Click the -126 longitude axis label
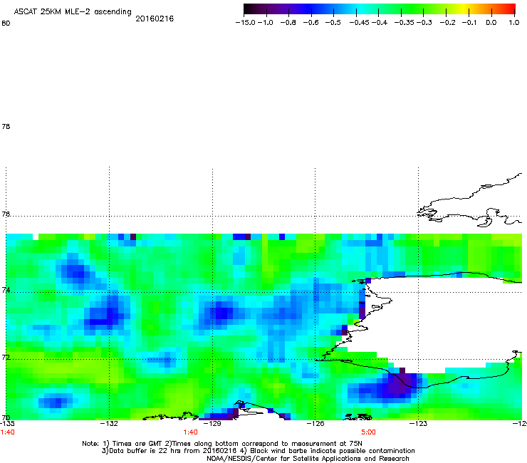Image resolution: width=527 pixels, height=463 pixels. point(315,423)
